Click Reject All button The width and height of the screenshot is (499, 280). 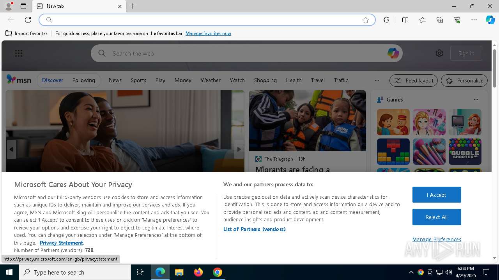coord(437,217)
